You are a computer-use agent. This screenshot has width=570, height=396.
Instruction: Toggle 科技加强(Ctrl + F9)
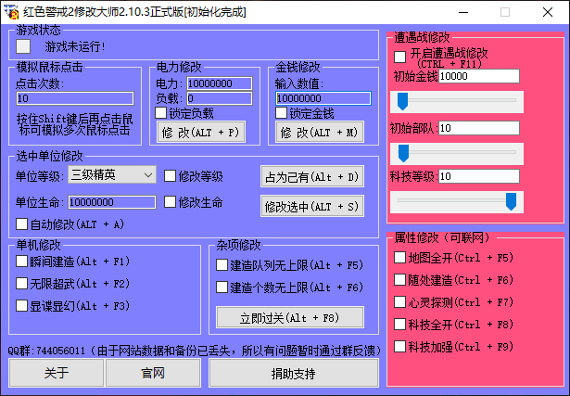pyautogui.click(x=400, y=346)
